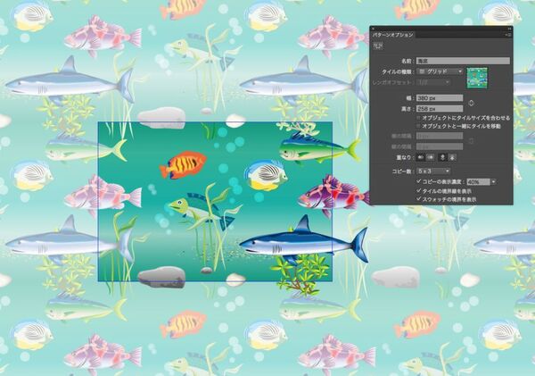Collapse the Pattern Options panel arrows
The height and width of the screenshot is (376, 535).
510,29
